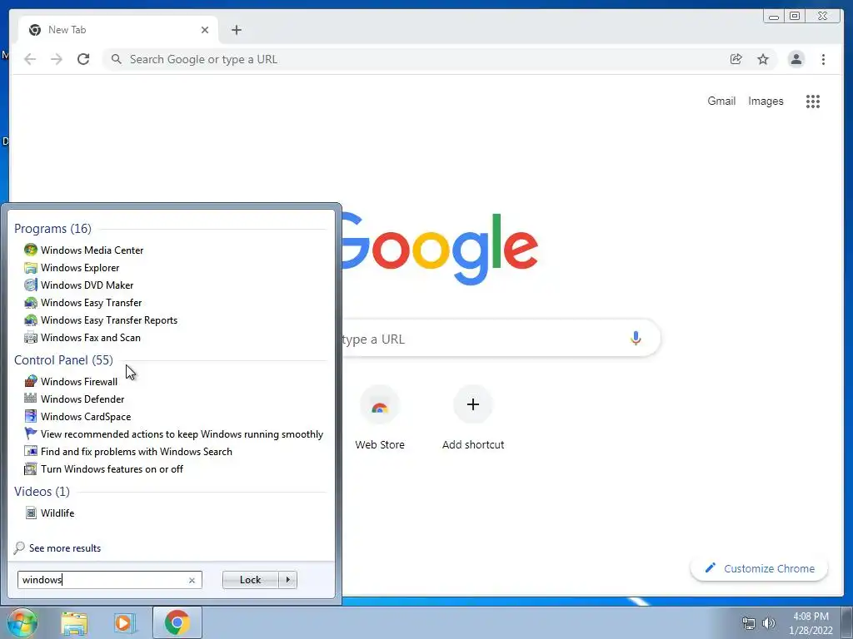Open the Gmail link

721,101
